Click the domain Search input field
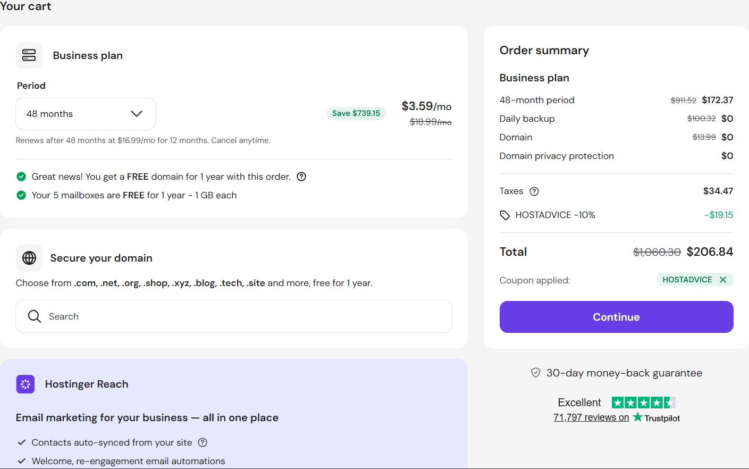The image size is (749, 469). (234, 316)
